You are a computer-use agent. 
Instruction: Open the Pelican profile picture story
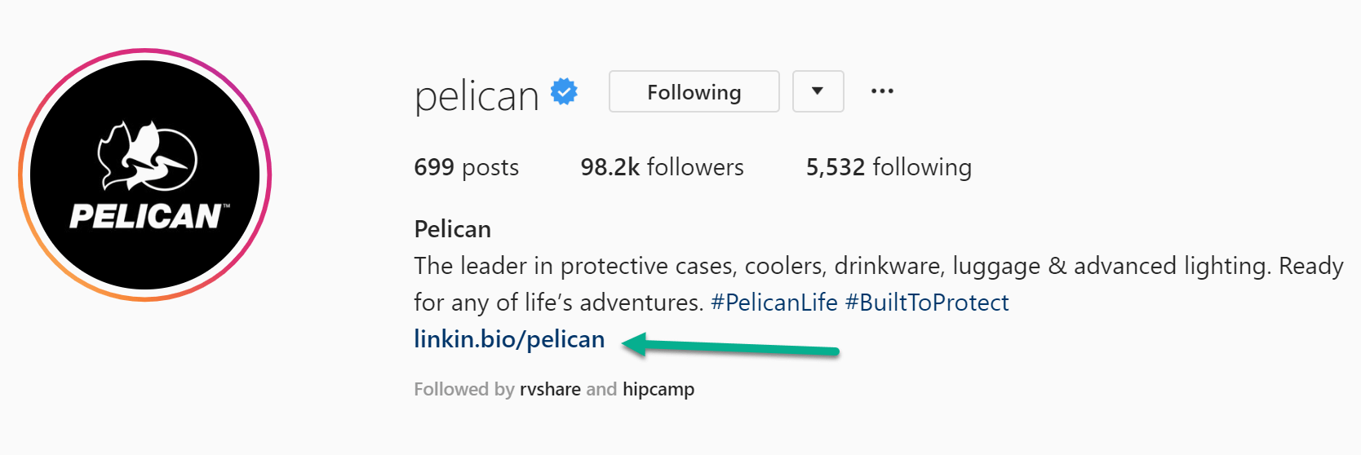pos(145,174)
